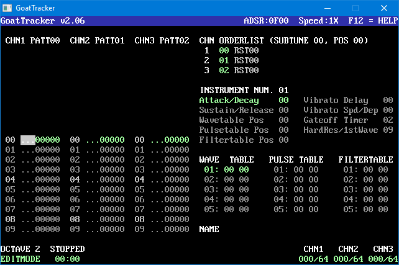This screenshot has height=265, width=399.
Task: Click the INSTRUMENT NUM. 01 value
Action: coord(283,90)
